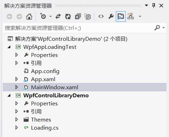
Task: Select the App.xaml file
Action: pyautogui.click(x=43, y=79)
